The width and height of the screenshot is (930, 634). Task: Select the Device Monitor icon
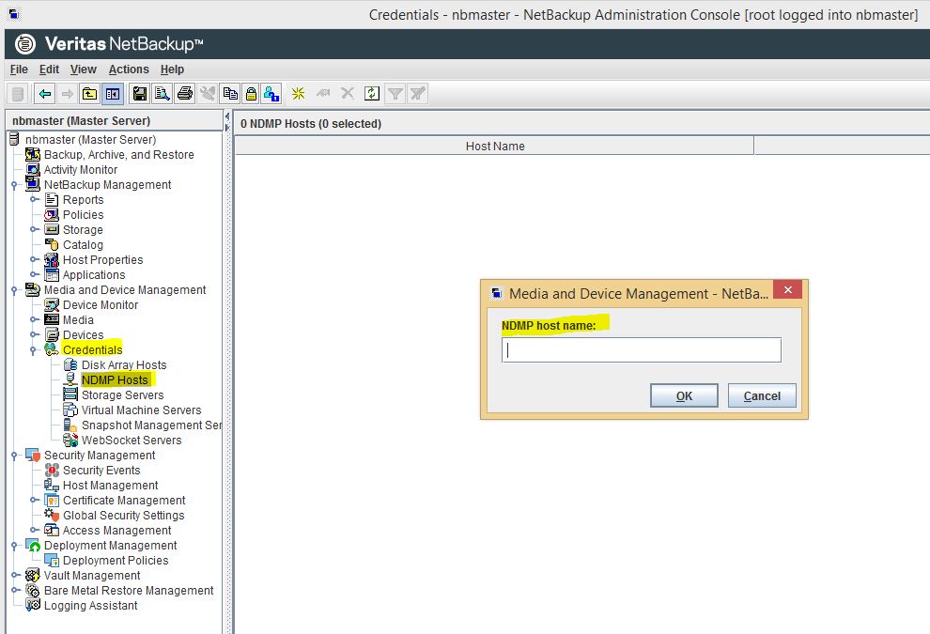[99, 304]
